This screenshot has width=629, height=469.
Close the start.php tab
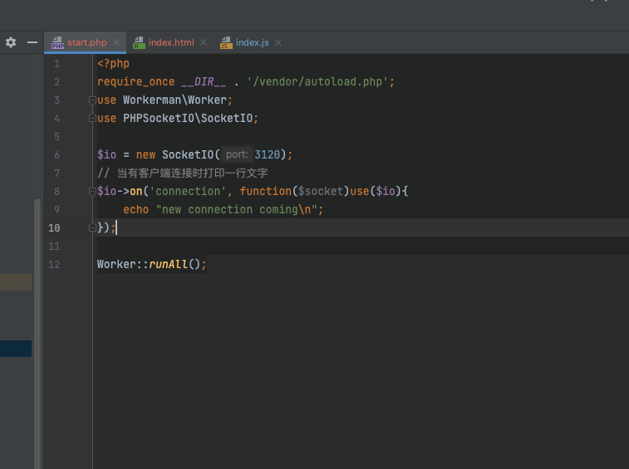click(116, 42)
